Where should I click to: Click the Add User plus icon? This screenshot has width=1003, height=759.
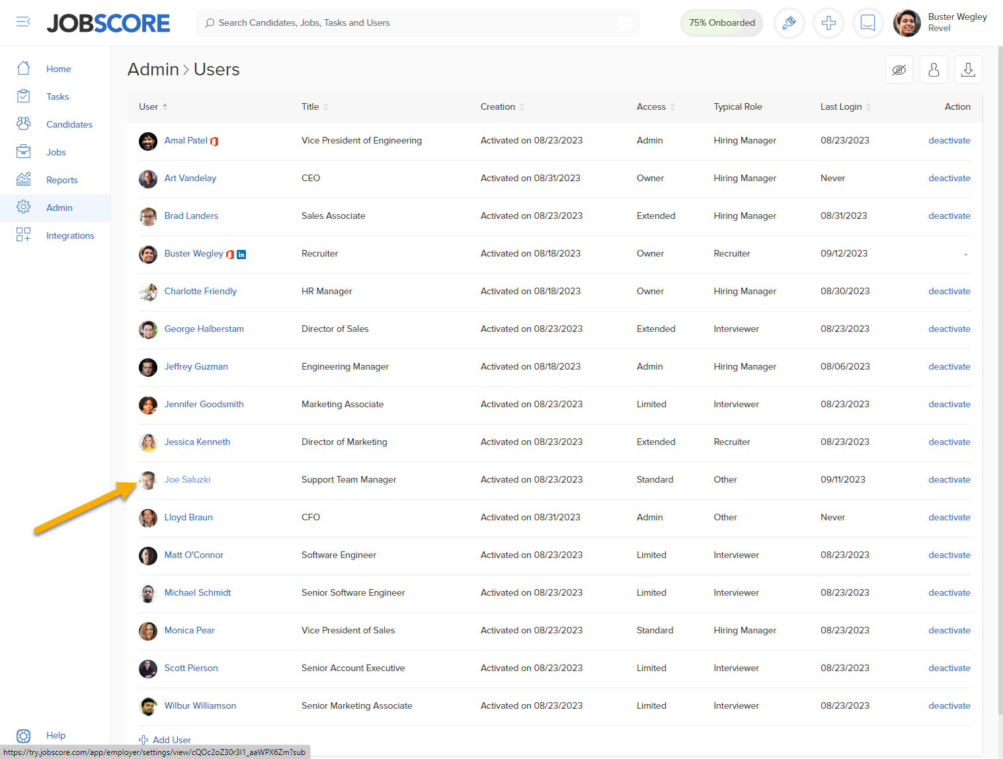(x=143, y=740)
